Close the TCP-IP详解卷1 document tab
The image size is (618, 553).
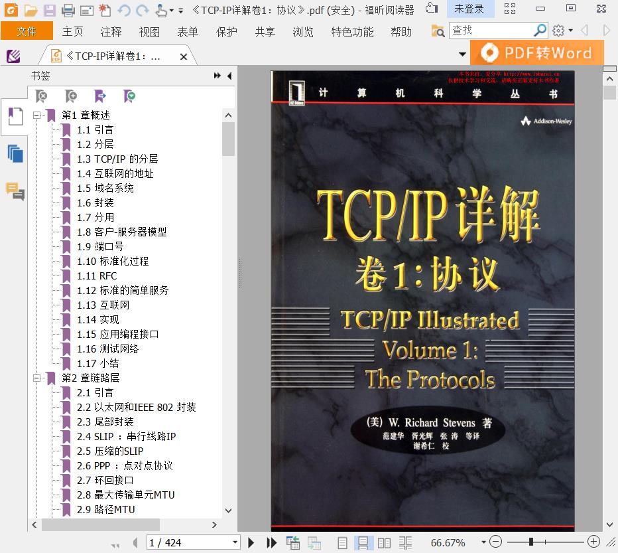pyautogui.click(x=183, y=57)
